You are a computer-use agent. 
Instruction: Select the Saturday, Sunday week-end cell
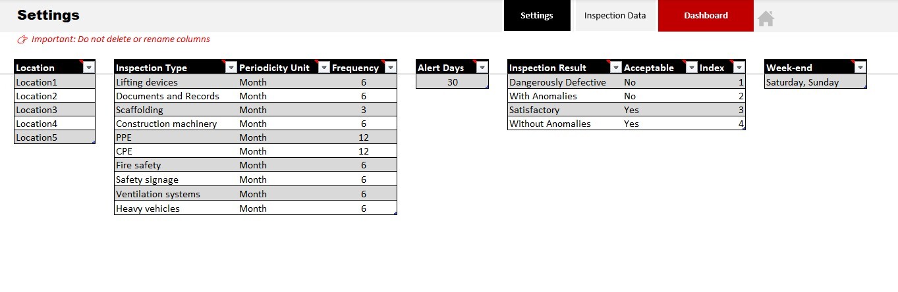pos(815,82)
